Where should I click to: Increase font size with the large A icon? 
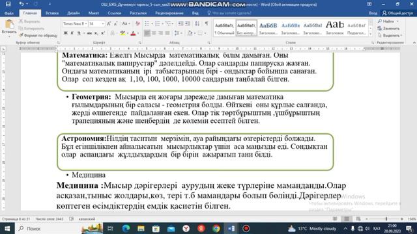tap(109, 23)
